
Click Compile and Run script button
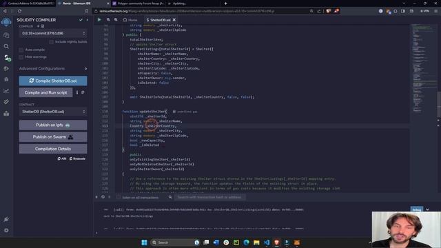point(46,92)
